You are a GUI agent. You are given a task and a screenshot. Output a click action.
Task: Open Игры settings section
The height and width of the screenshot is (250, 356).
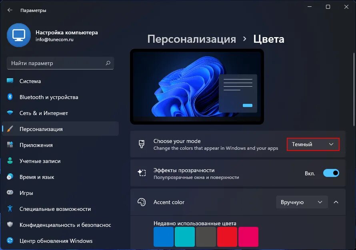tap(60, 192)
